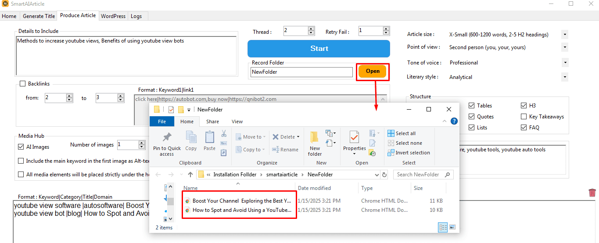Viewport: 599px width, 243px height.
Task: Switch to View tab in Explorer
Action: point(237,121)
